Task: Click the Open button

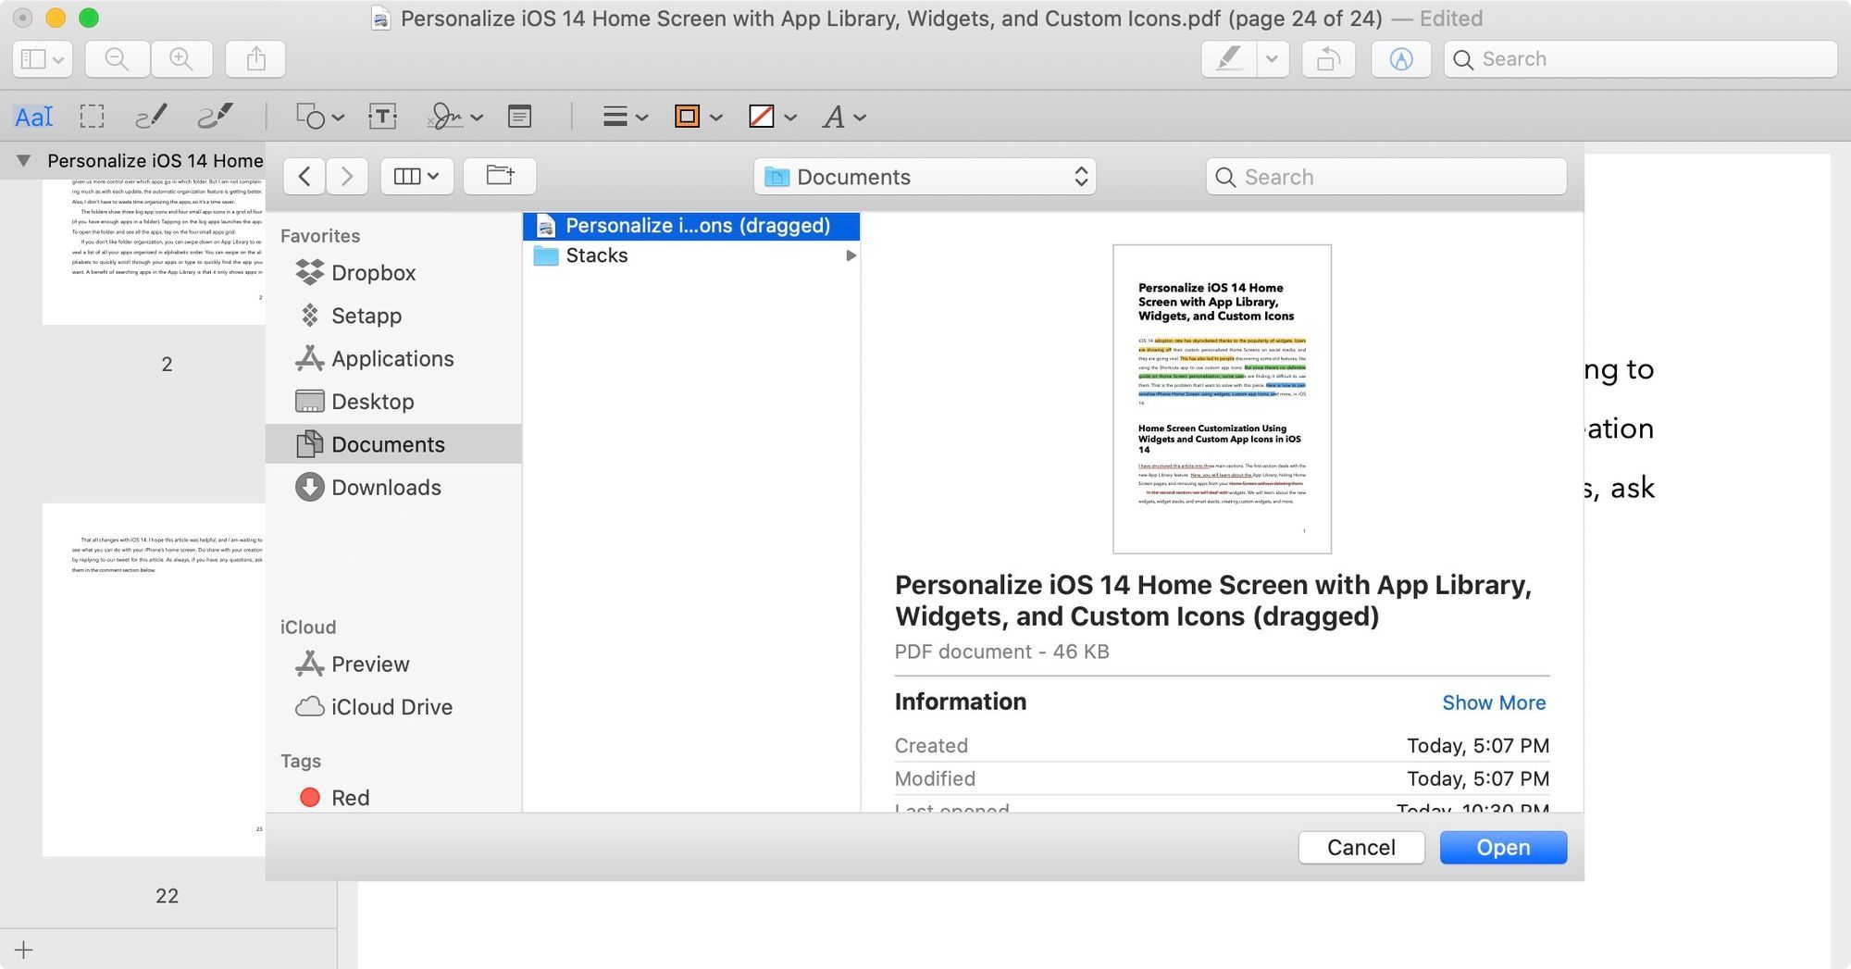Action: click(1502, 848)
